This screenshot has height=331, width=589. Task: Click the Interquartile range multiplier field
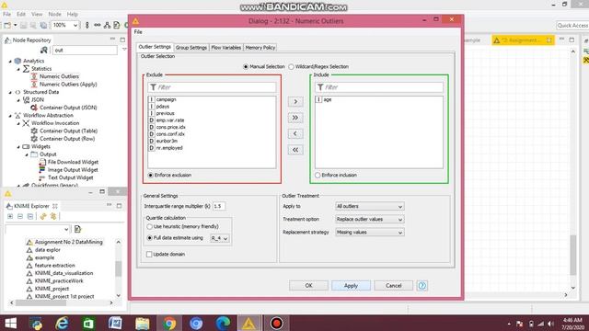[x=219, y=206]
